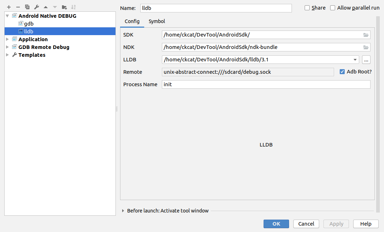Browse for SDK path folder icon
384x232 pixels.
[x=366, y=35]
